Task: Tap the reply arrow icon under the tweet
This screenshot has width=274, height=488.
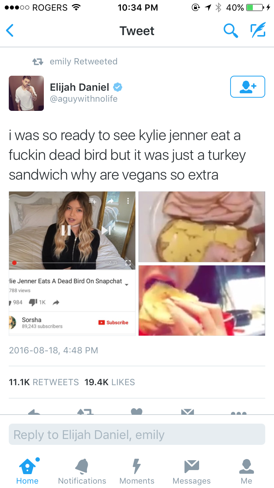Action: (x=34, y=412)
